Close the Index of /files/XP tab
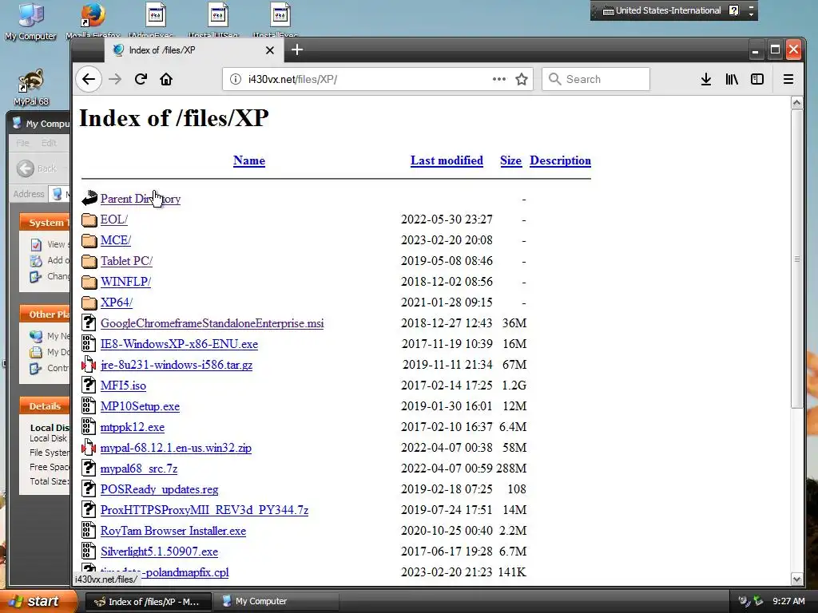The image size is (818, 613). (x=270, y=50)
